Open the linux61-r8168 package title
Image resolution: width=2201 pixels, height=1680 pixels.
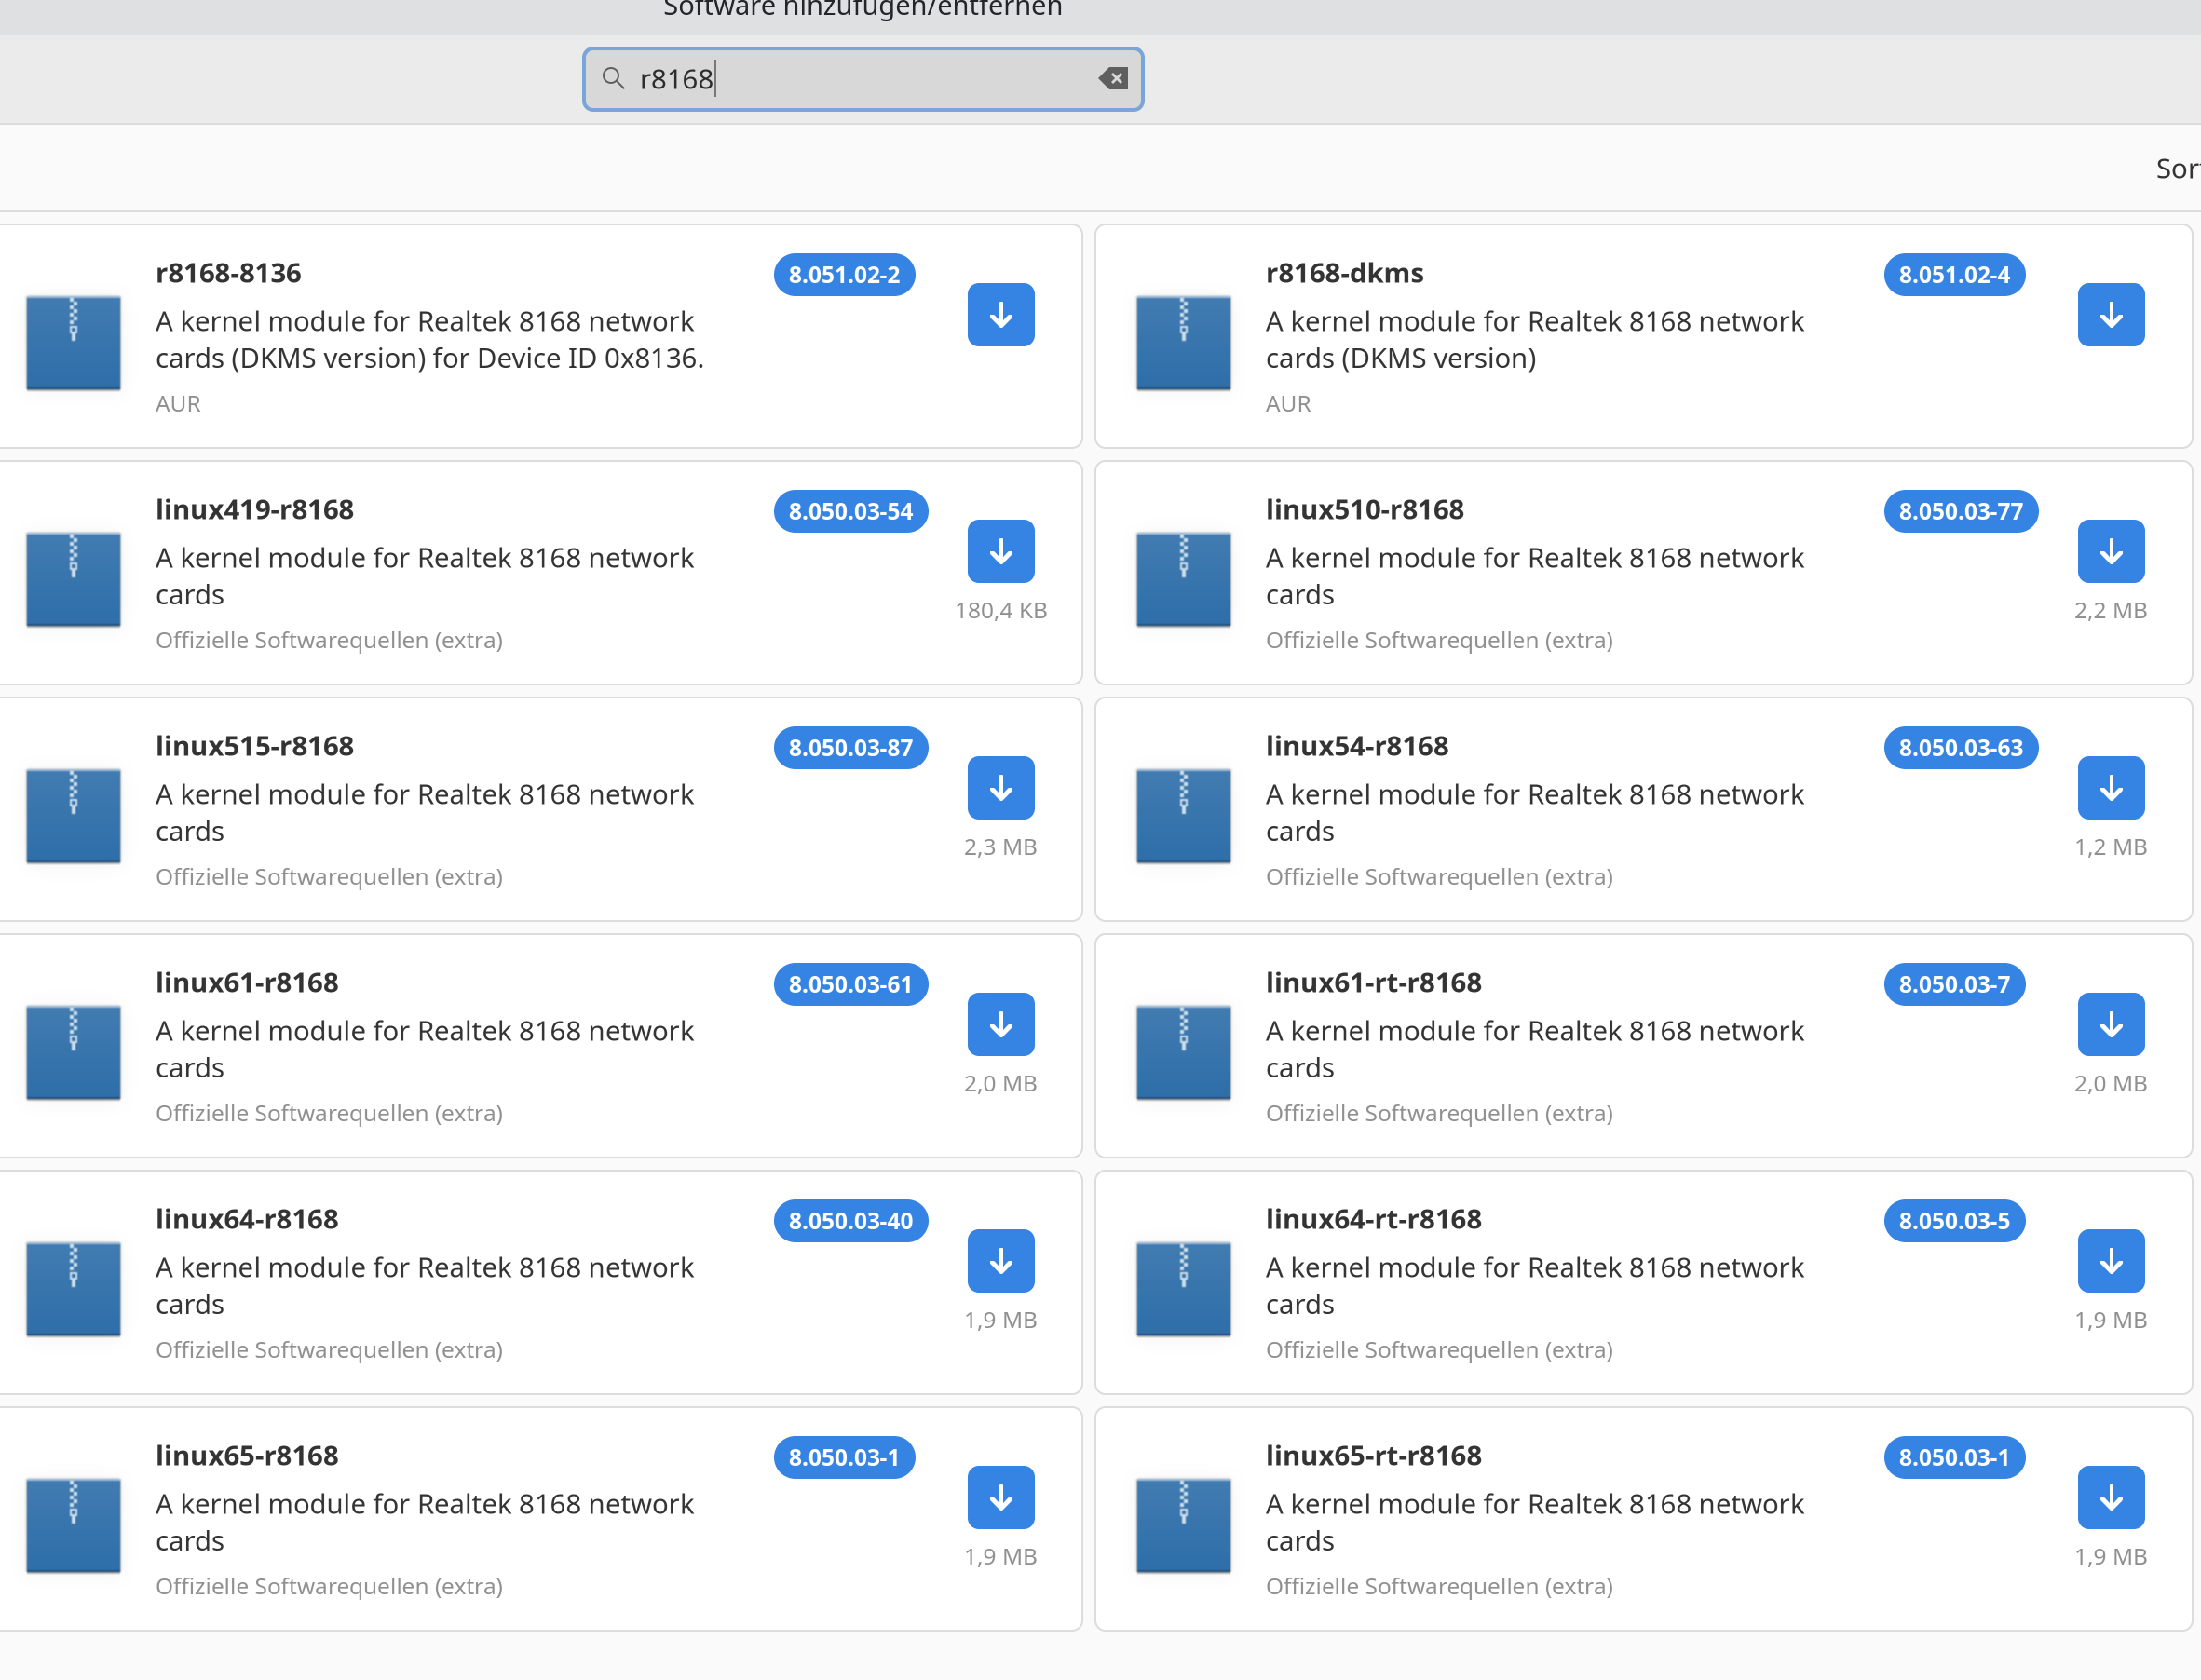coord(246,982)
